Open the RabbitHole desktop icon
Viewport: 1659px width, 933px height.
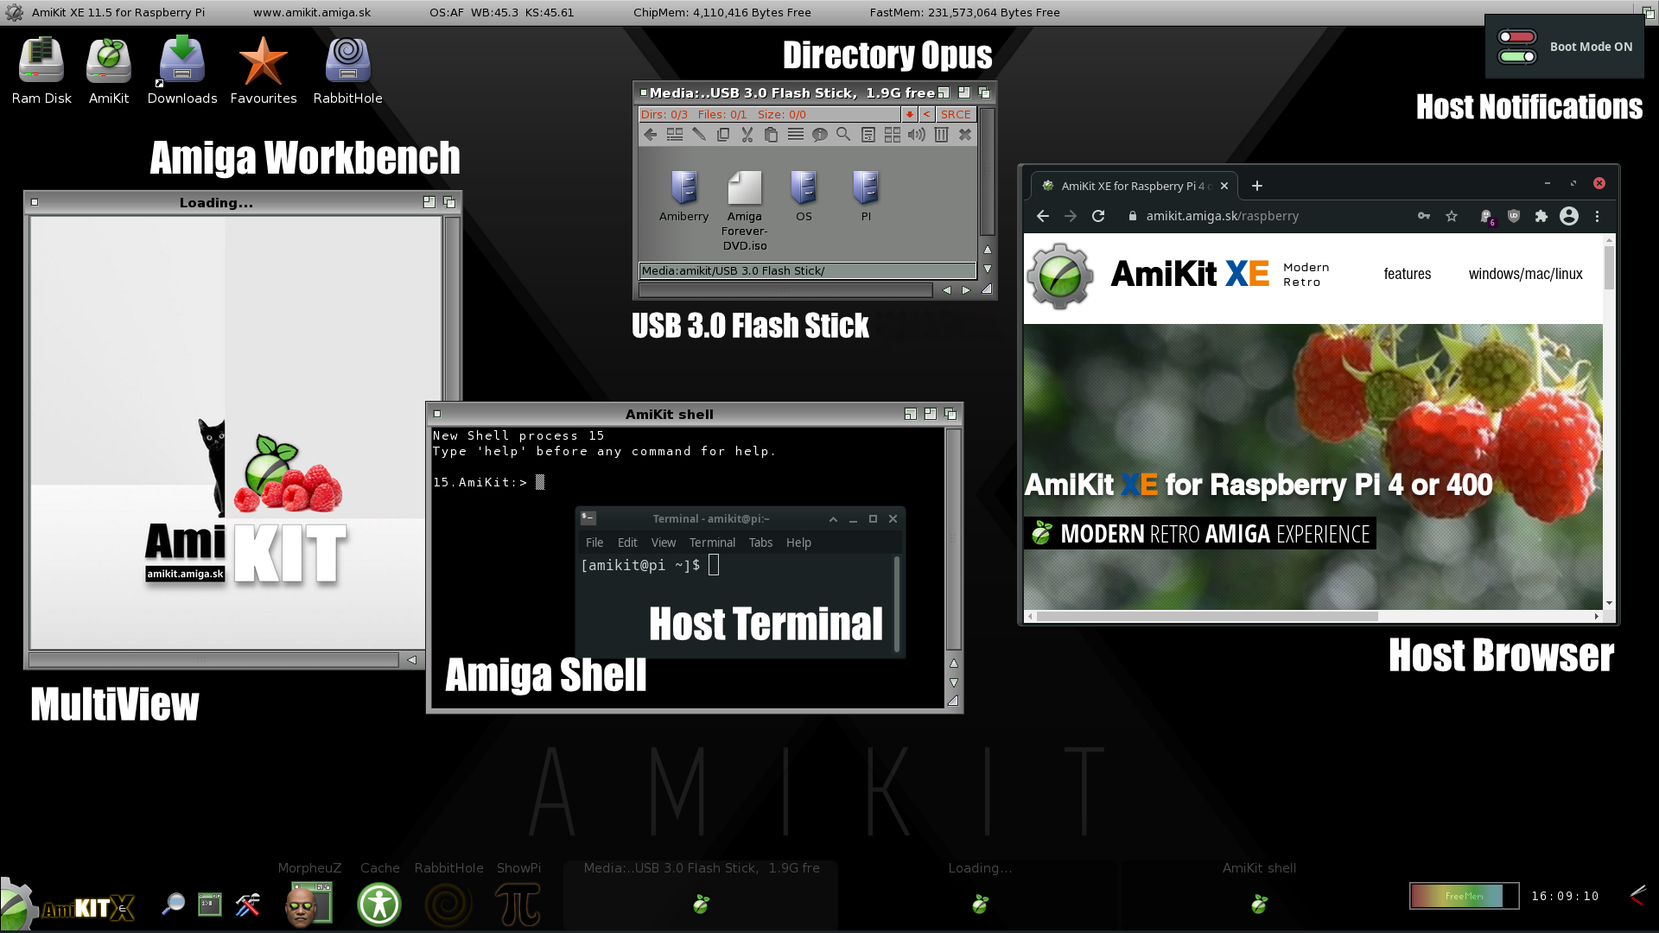(x=347, y=60)
